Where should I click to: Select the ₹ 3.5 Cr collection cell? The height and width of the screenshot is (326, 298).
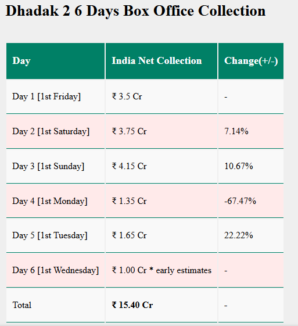pos(161,96)
